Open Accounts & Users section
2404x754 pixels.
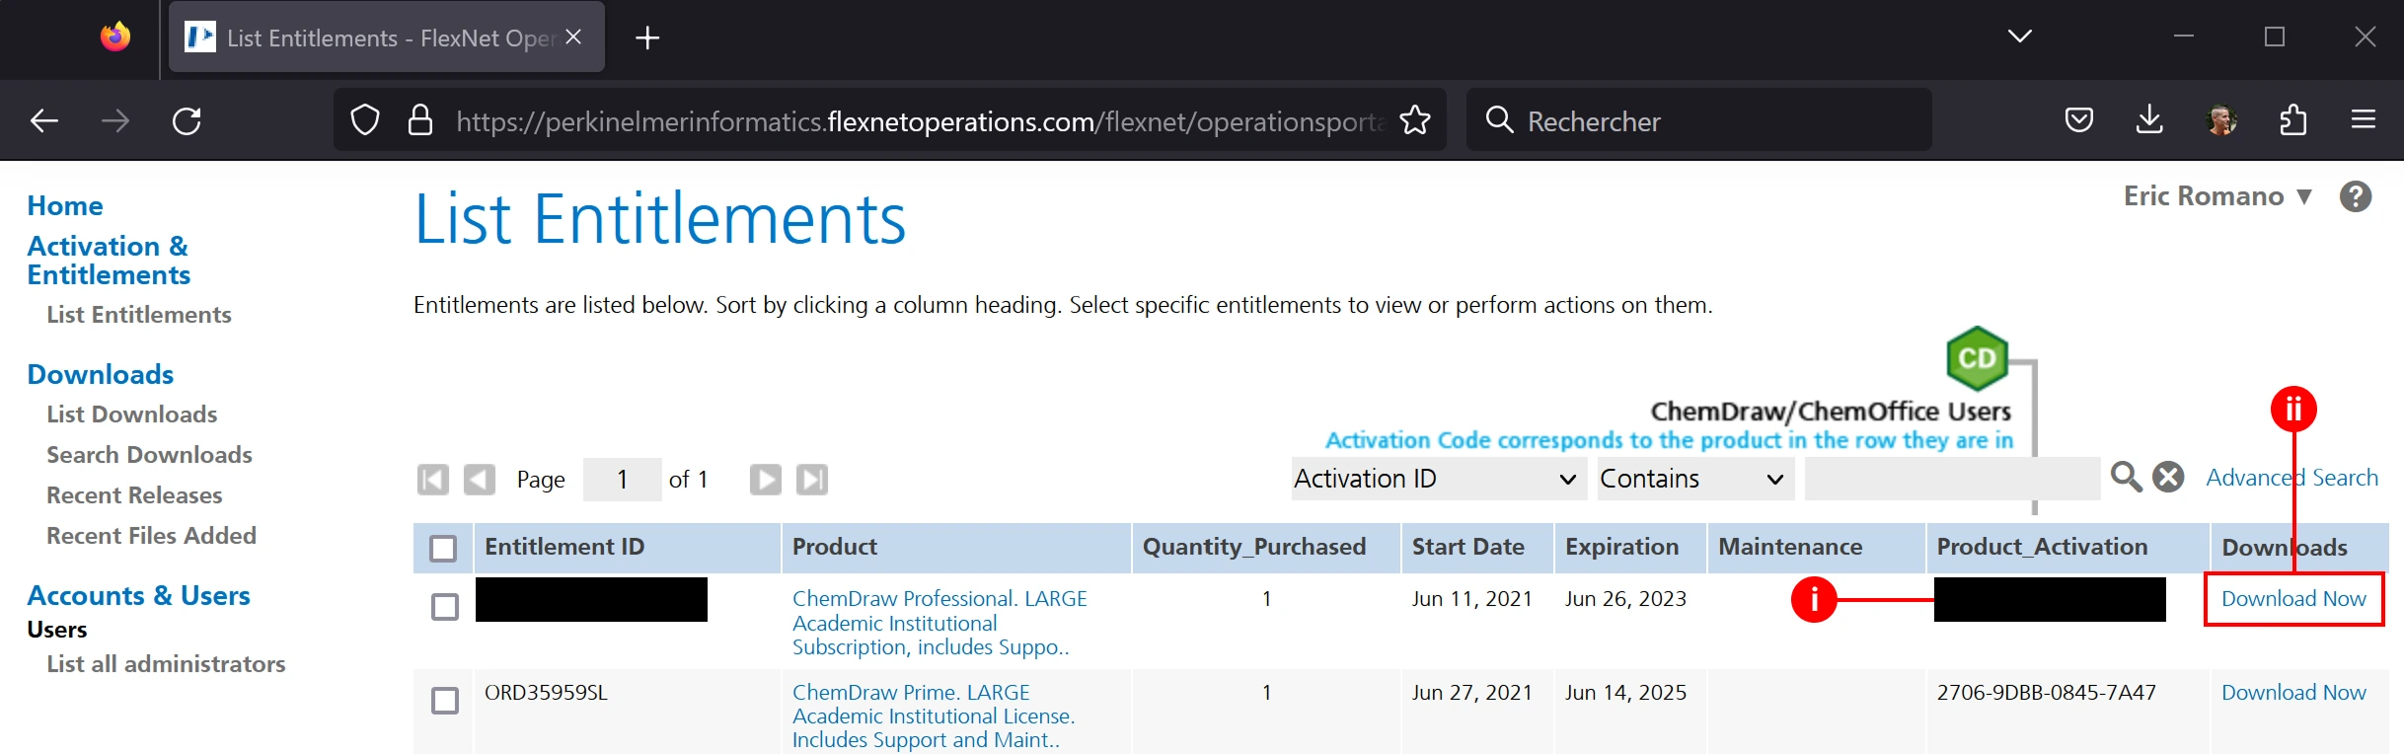point(139,596)
